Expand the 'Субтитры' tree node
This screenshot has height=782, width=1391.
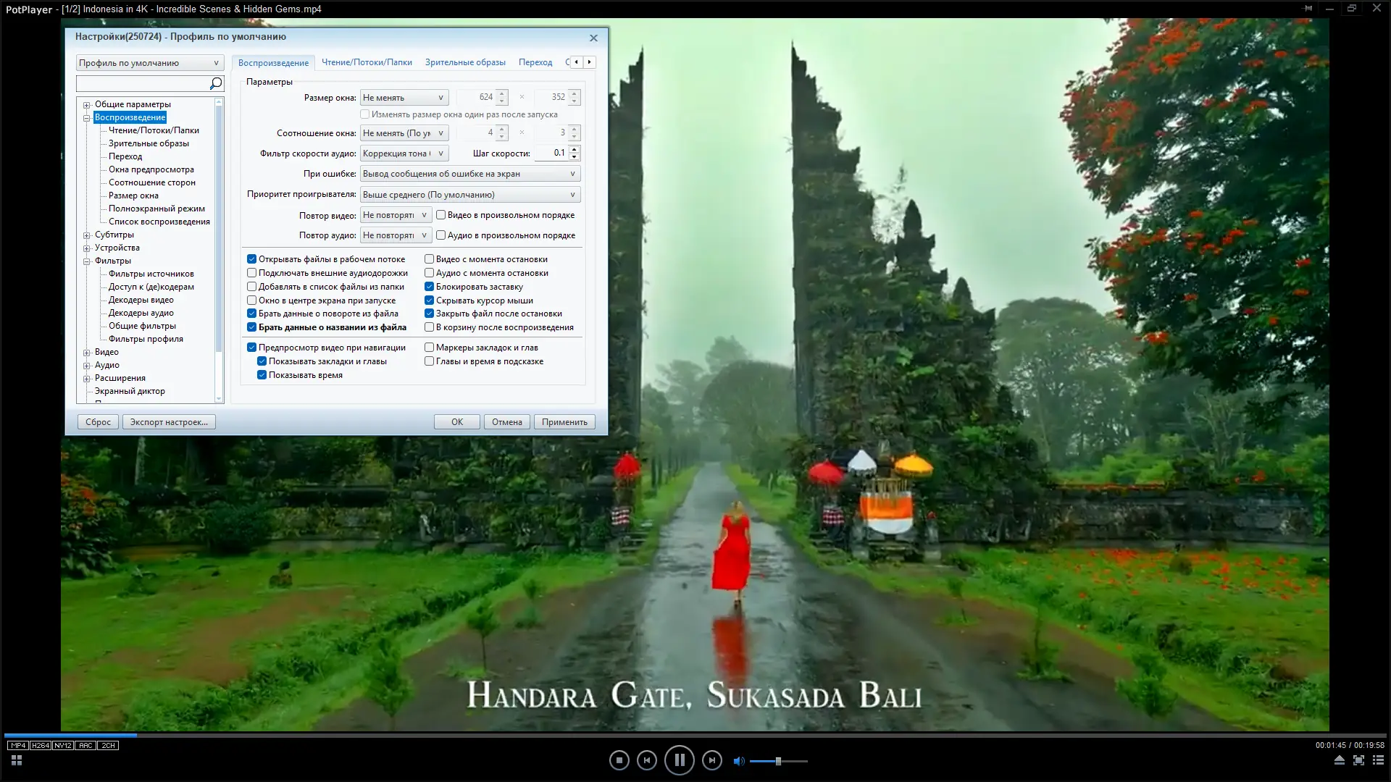(x=87, y=235)
